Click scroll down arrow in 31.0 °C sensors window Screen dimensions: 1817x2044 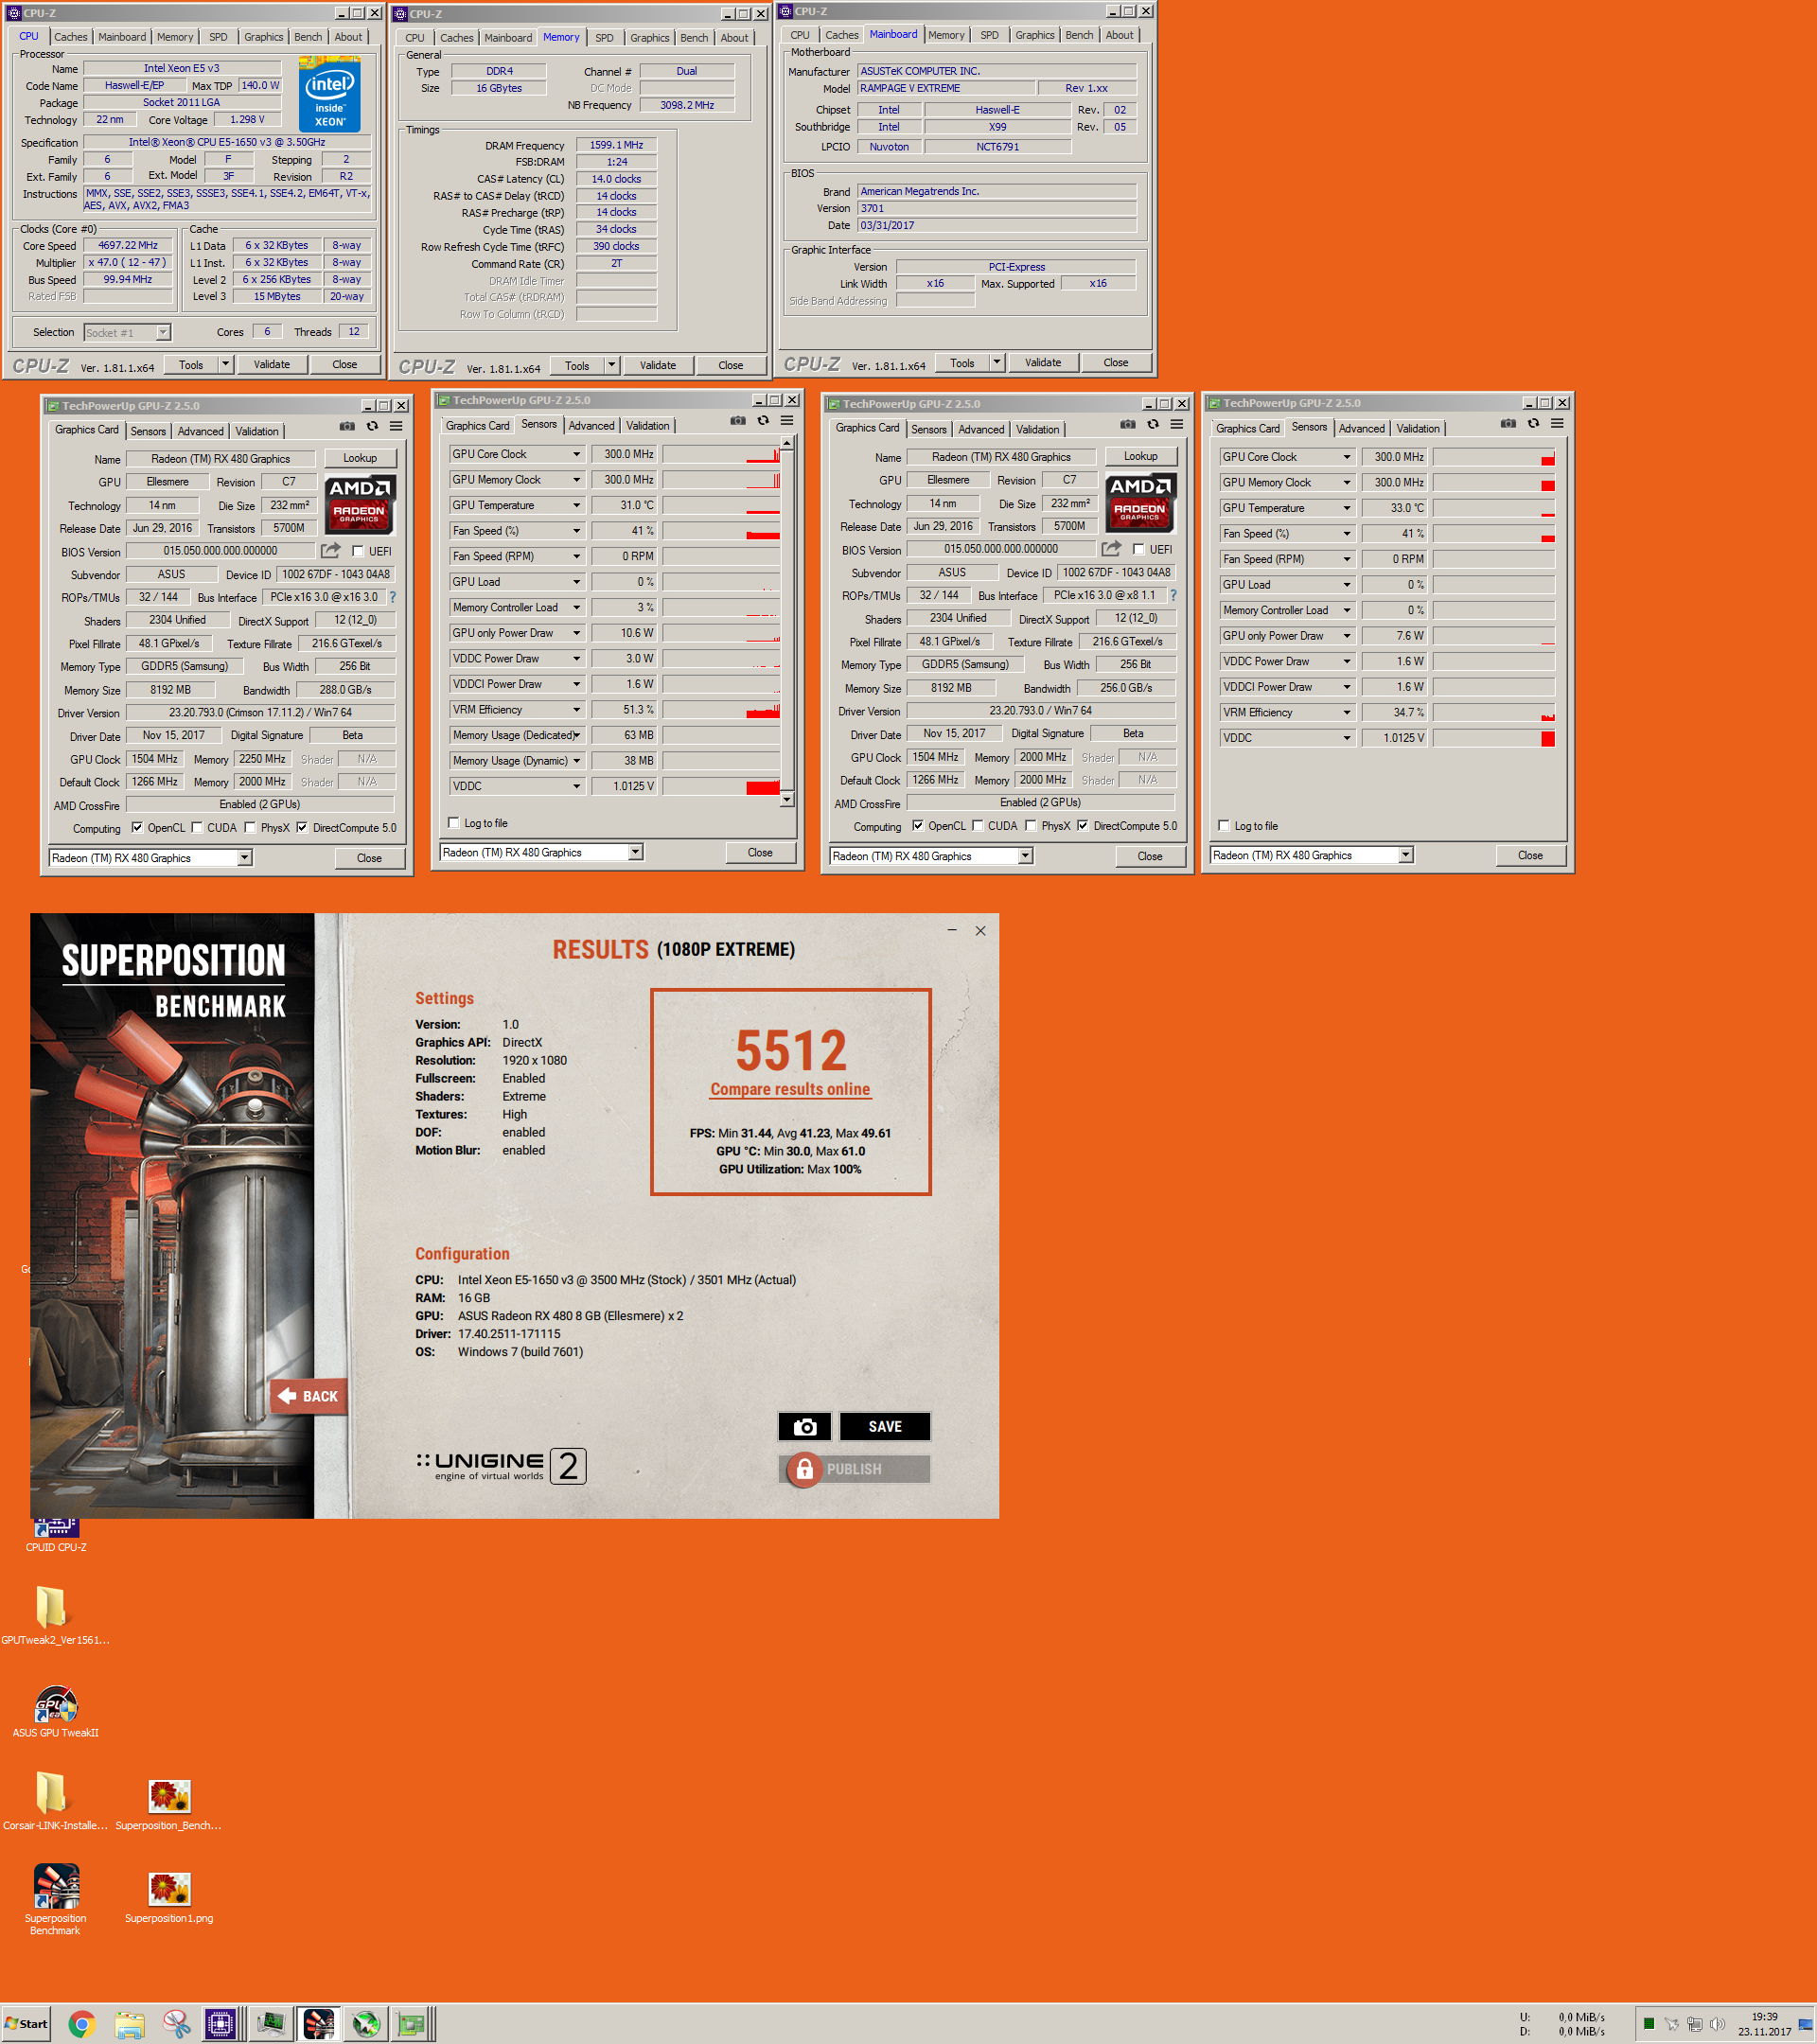click(787, 799)
